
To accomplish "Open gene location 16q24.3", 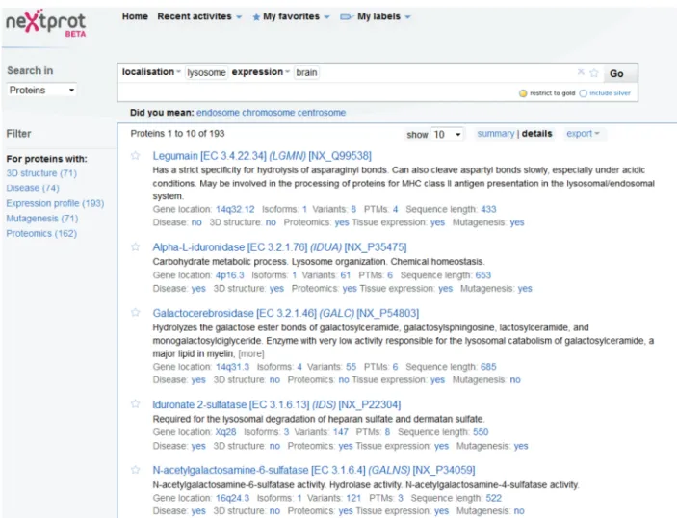I will tap(233, 498).
